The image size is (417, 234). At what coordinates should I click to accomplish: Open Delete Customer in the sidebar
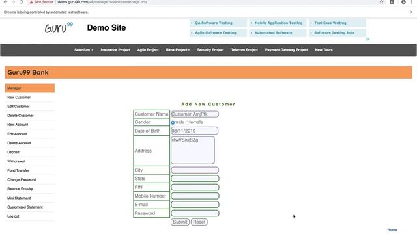[x=20, y=116]
